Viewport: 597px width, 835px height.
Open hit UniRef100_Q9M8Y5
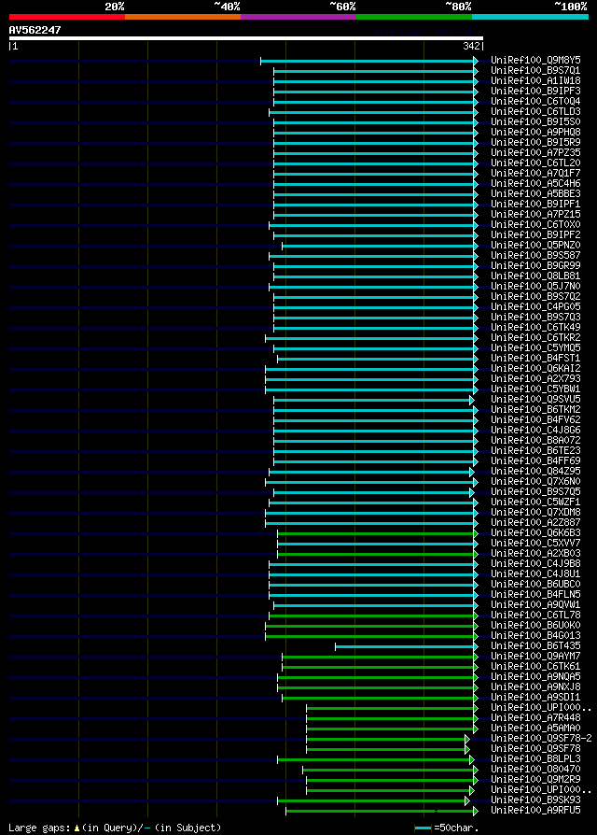[535, 60]
